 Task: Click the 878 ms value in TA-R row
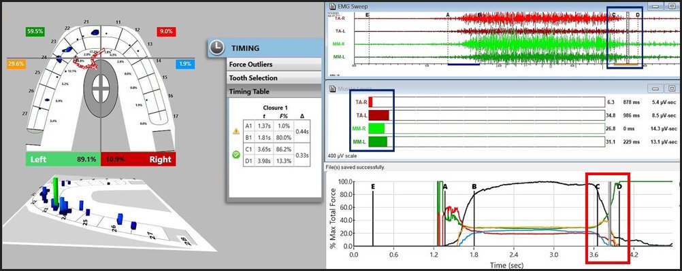(632, 103)
